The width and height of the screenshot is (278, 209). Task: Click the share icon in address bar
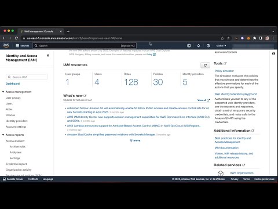222,38
